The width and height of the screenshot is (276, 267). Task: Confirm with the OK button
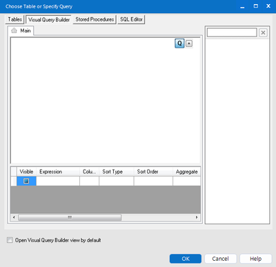click(x=186, y=259)
